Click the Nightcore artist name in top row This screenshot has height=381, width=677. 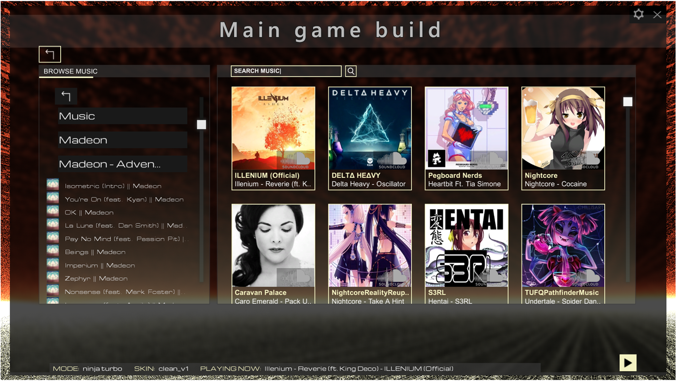tap(541, 175)
